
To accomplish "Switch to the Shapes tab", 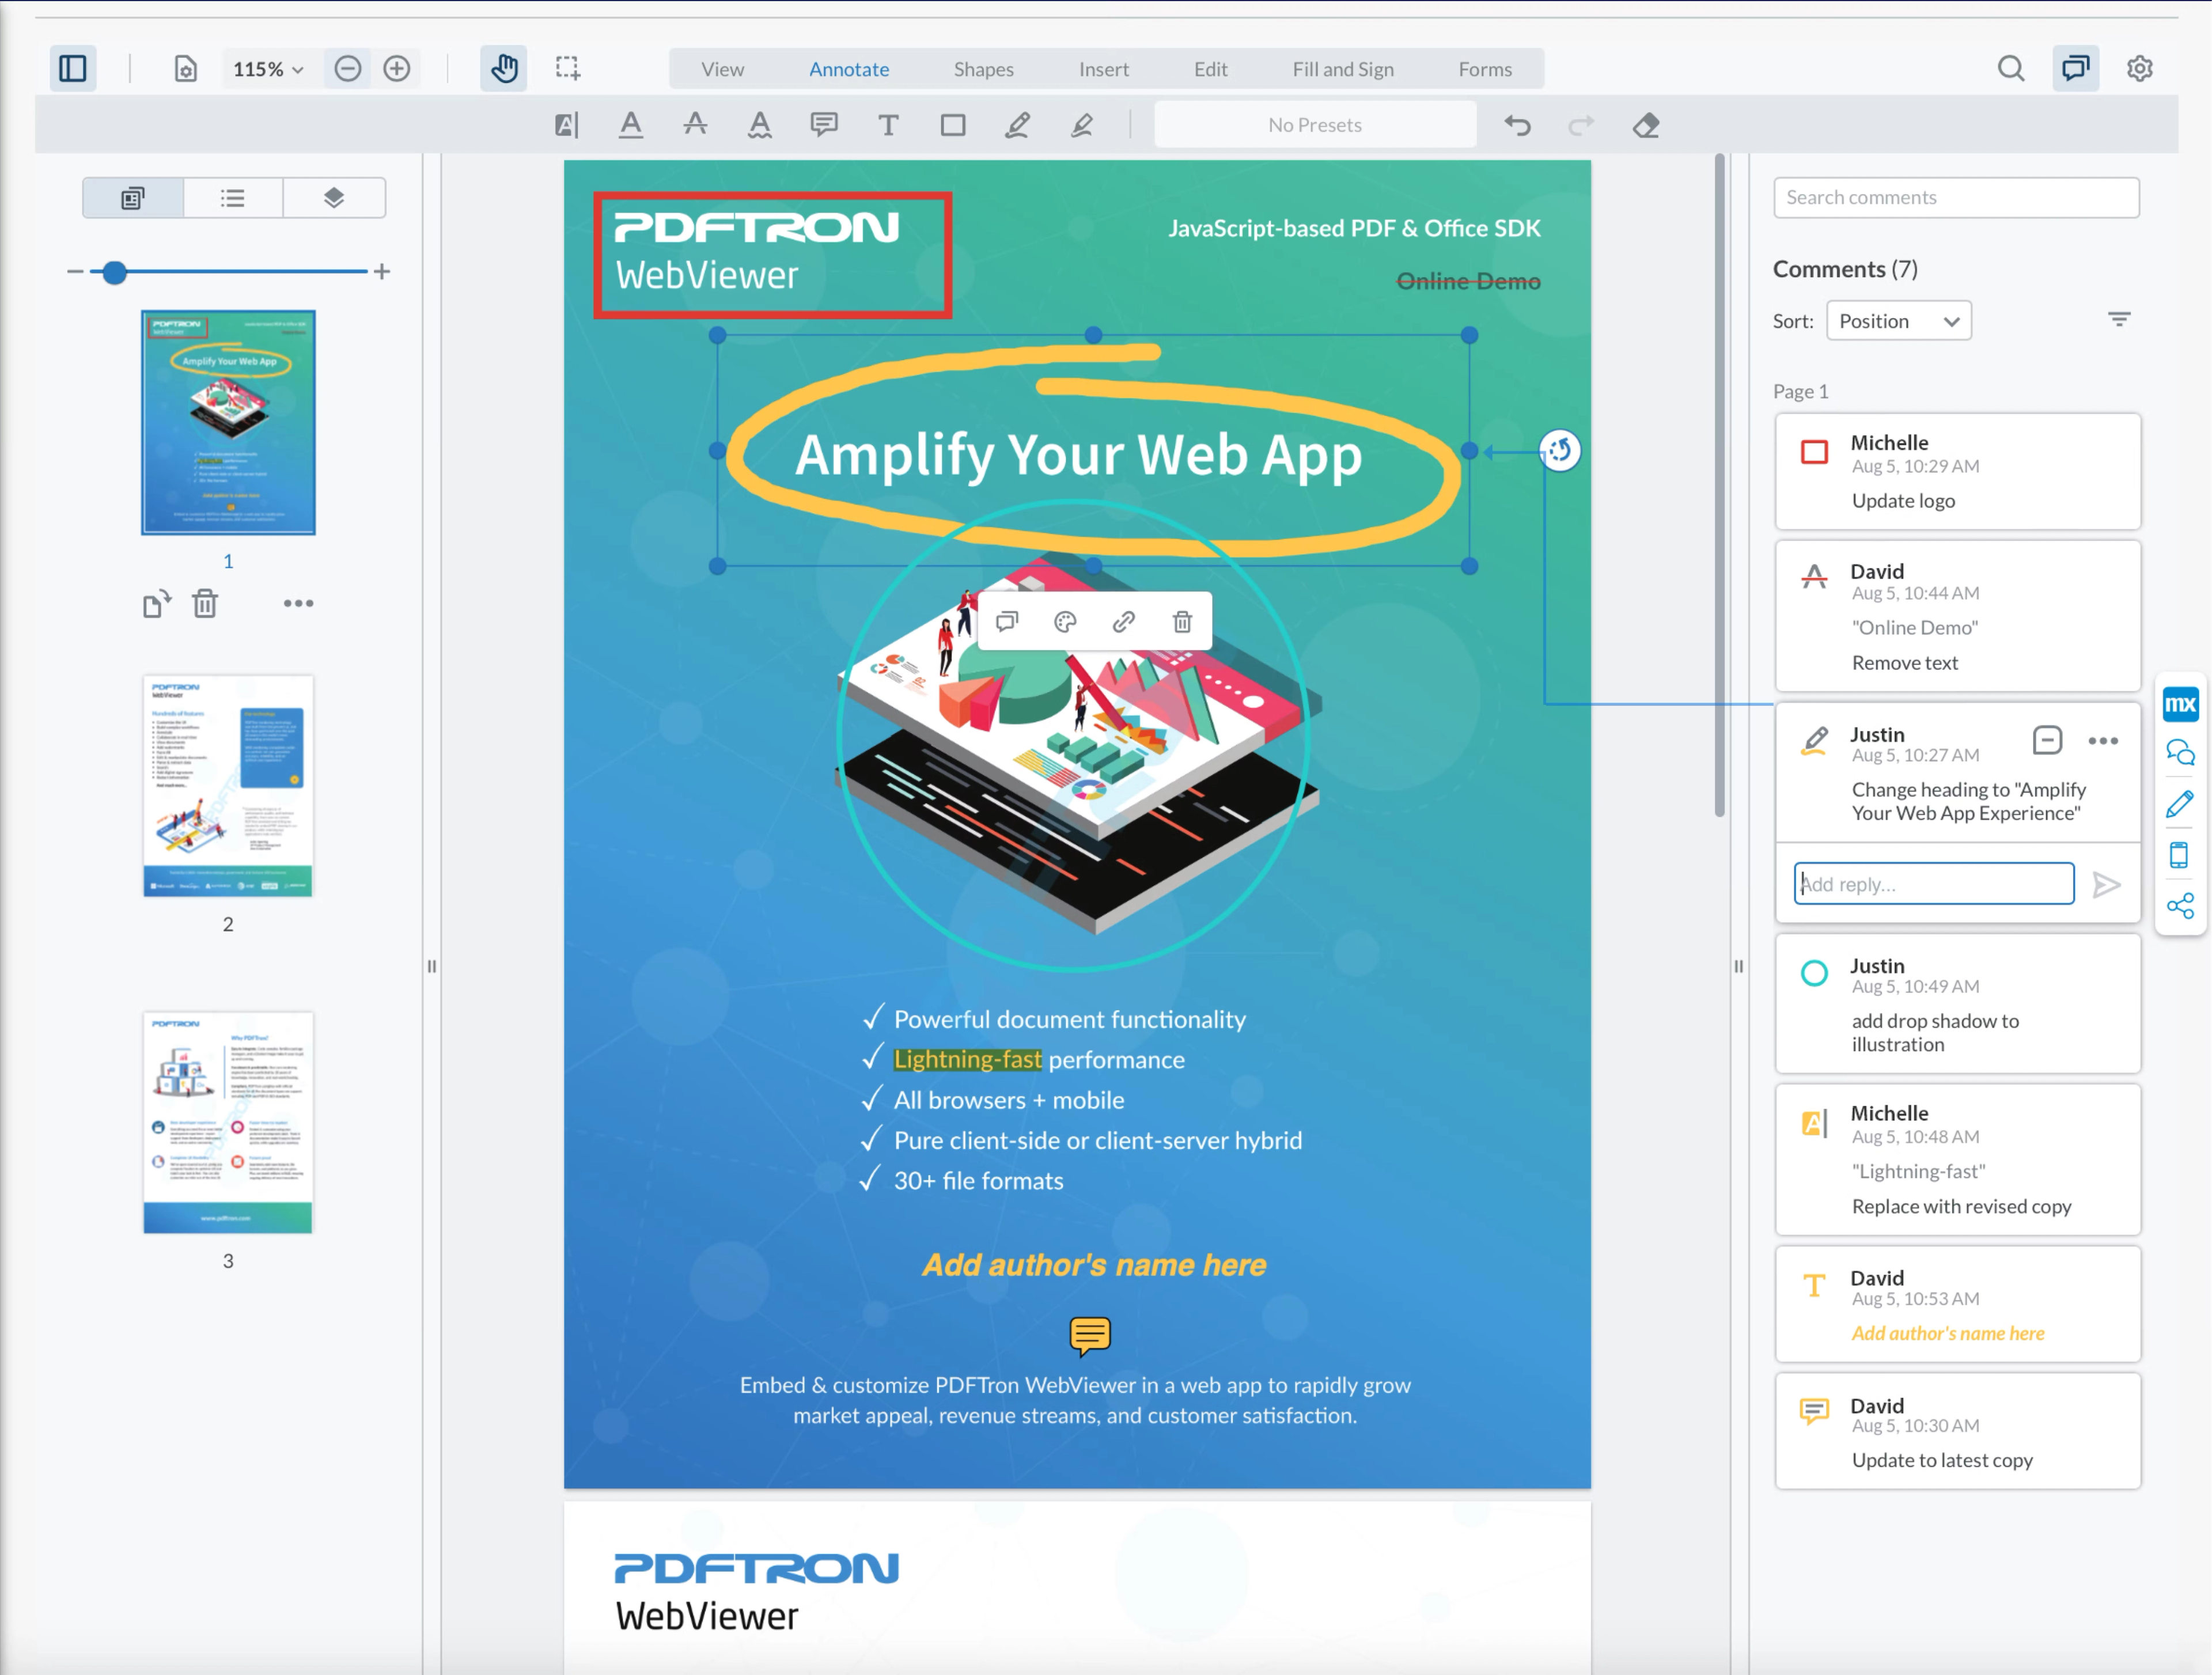I will [x=983, y=69].
